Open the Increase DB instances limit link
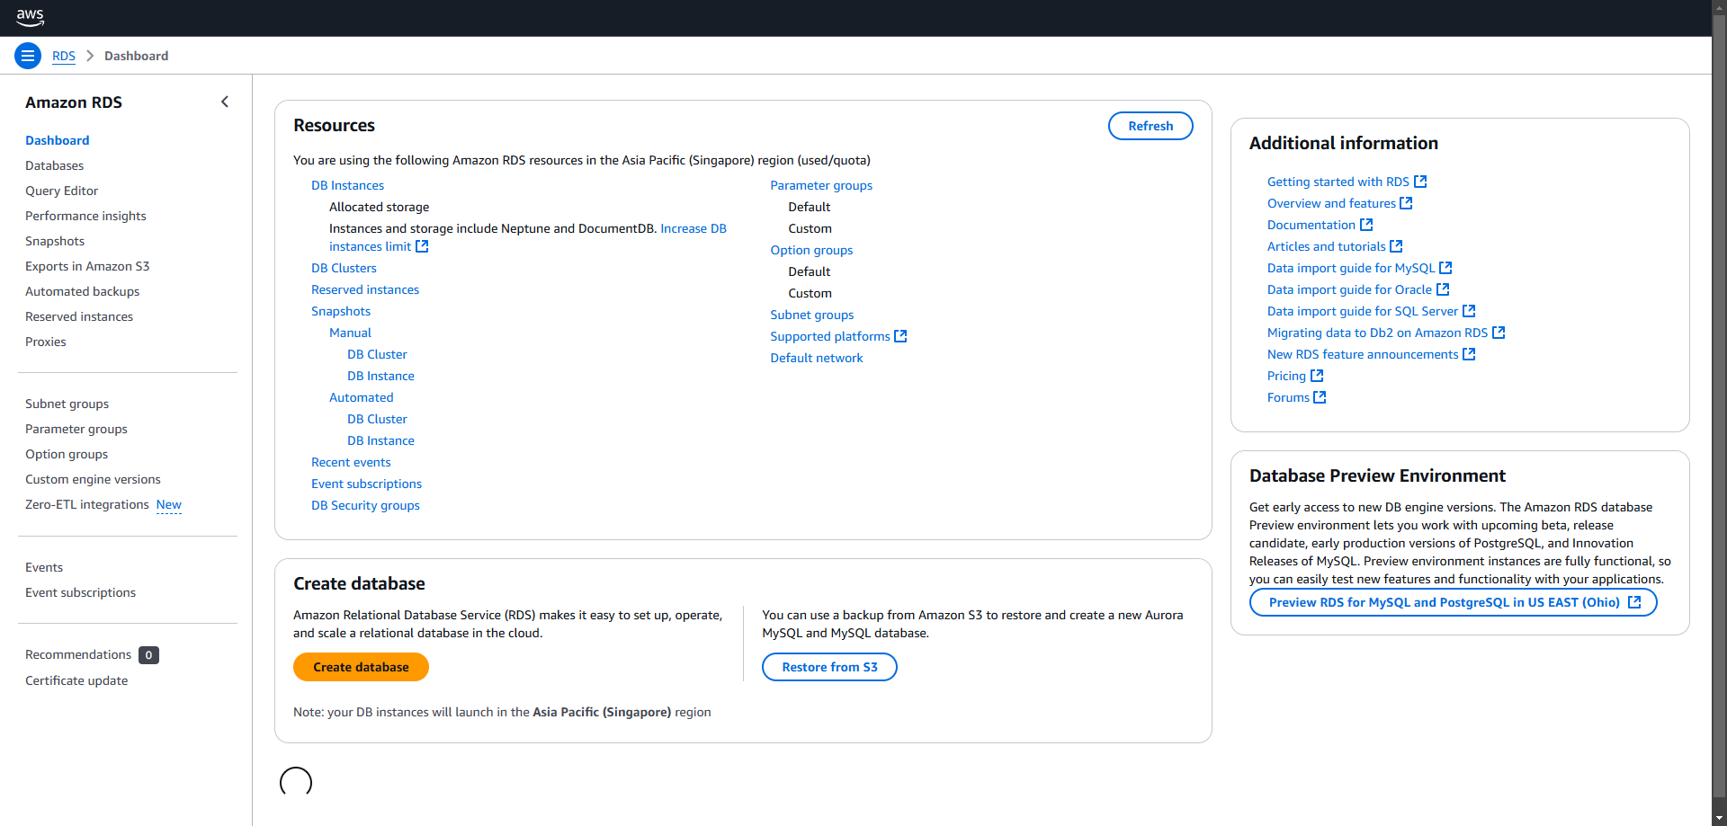 click(693, 228)
